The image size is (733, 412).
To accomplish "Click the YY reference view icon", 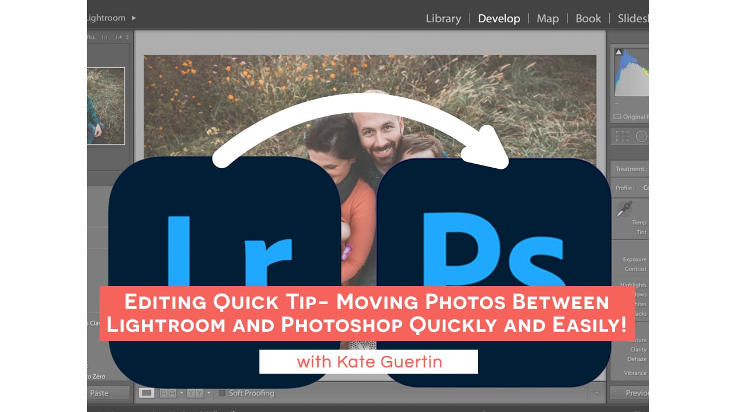I will tap(195, 393).
